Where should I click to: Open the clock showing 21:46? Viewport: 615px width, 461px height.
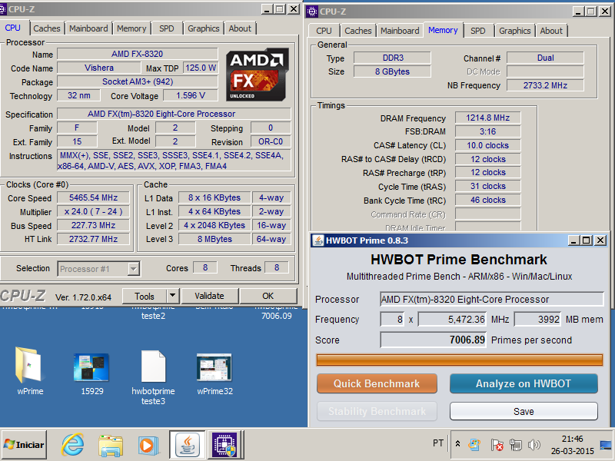(x=572, y=439)
